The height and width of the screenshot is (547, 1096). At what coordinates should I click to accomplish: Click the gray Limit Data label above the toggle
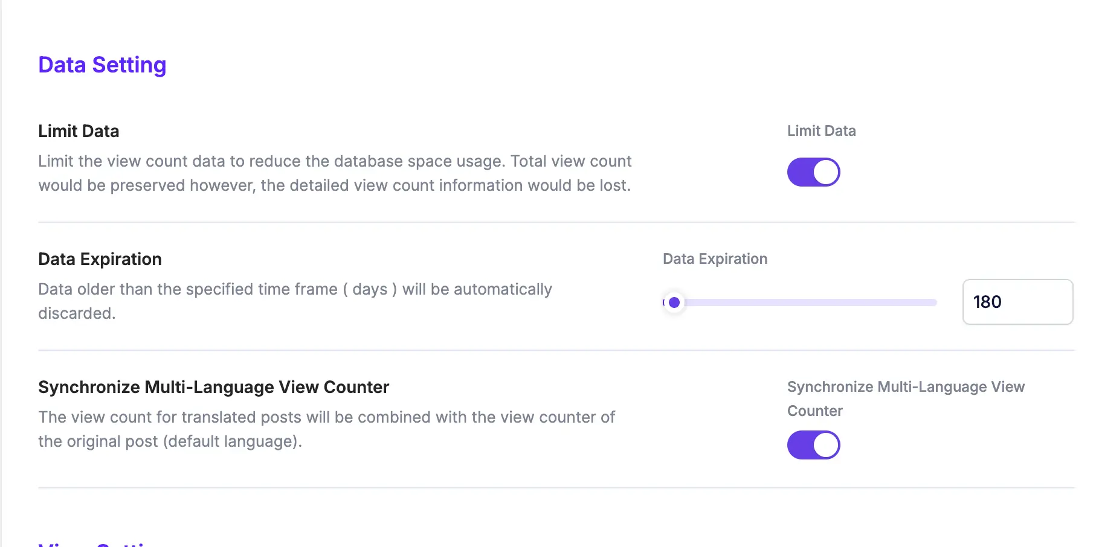click(x=821, y=131)
